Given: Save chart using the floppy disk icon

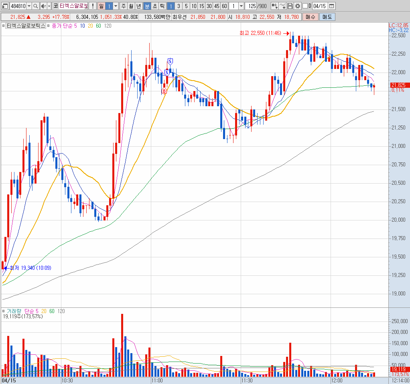Looking at the screenshot, I should (x=290, y=6).
